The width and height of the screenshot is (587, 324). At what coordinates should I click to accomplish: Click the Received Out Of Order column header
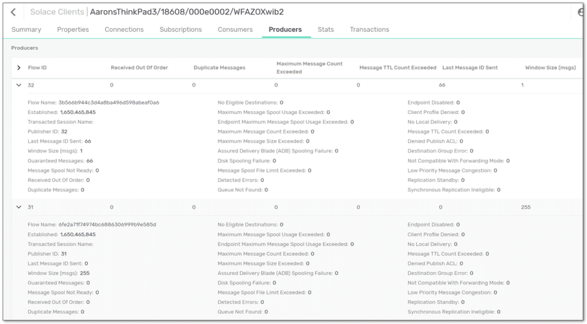pos(139,68)
